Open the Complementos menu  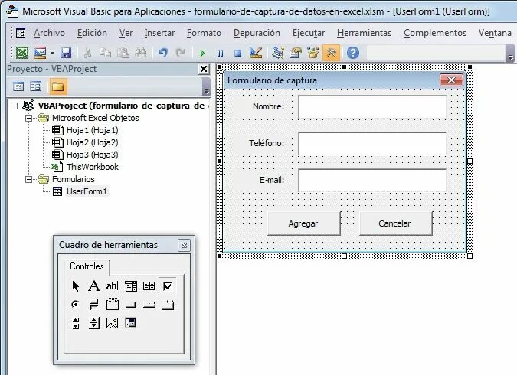[435, 33]
